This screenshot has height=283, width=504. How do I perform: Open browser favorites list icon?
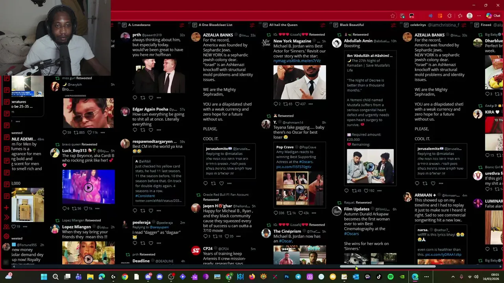pos(460,16)
